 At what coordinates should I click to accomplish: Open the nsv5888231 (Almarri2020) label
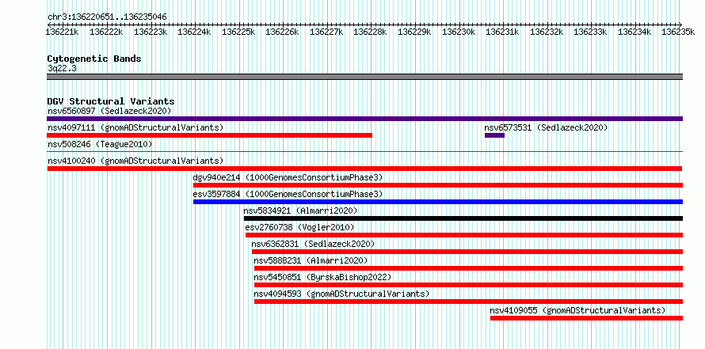(x=311, y=260)
